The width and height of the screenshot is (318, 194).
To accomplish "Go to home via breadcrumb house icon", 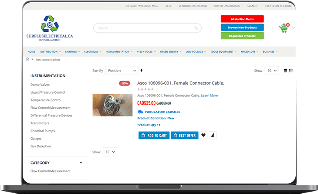I will pos(27,59).
